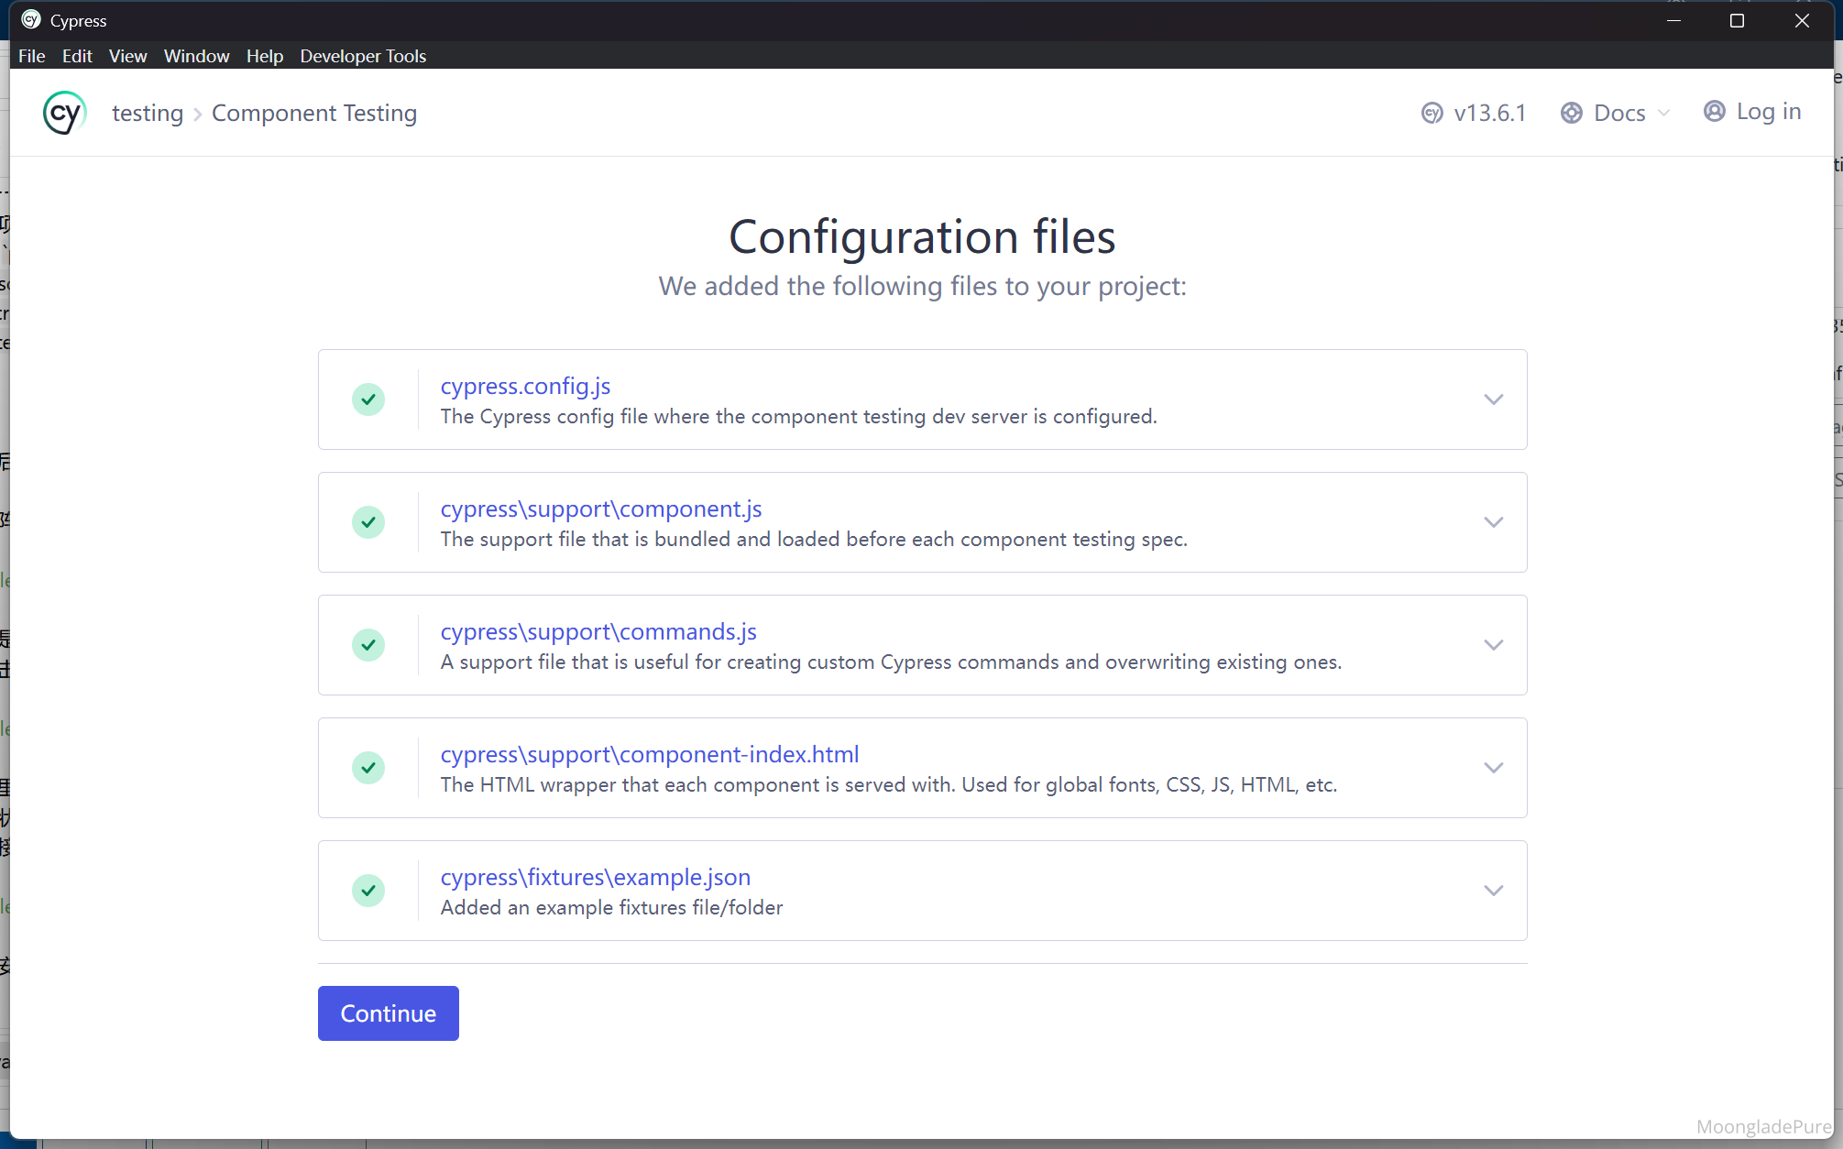Click the Cypress logo in header

64,113
